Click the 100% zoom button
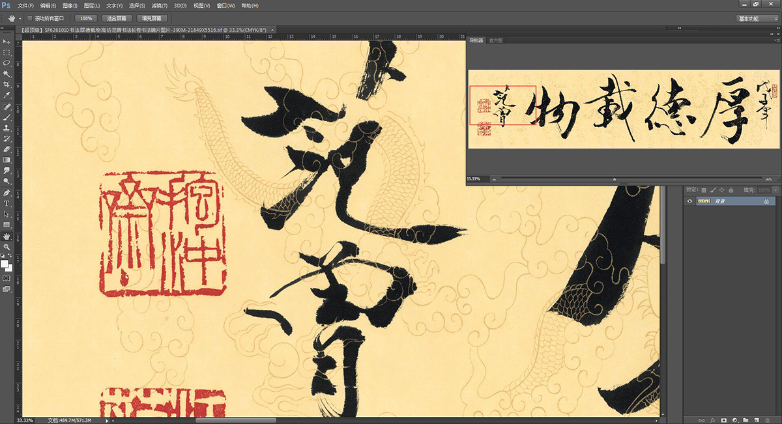 coord(85,18)
